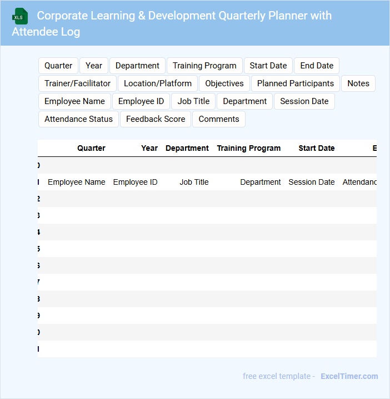Click the Year column header in table

tap(149, 148)
